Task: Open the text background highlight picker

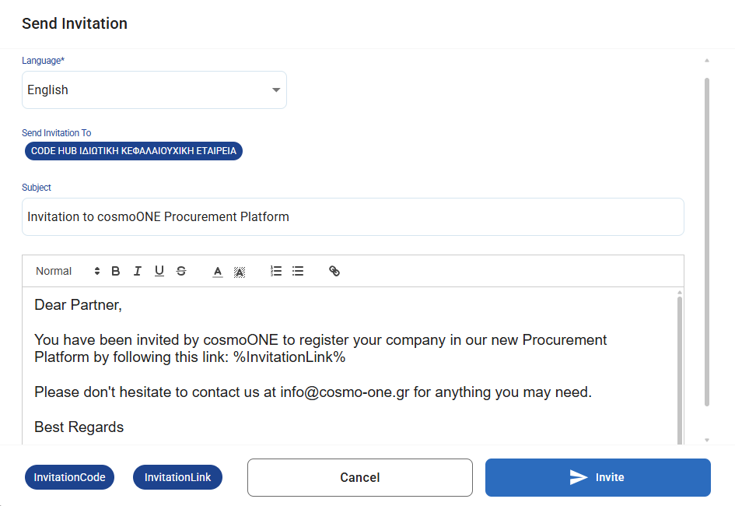Action: 240,271
